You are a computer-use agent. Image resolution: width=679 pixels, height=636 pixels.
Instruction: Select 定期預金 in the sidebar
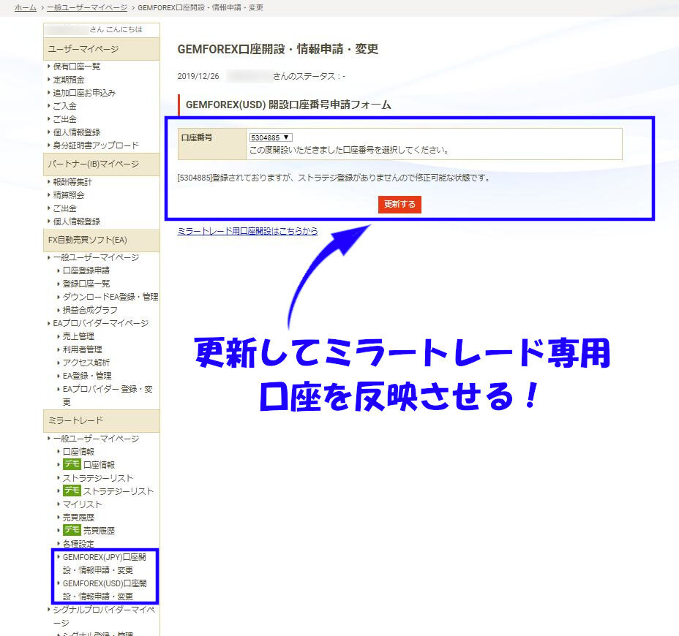point(69,80)
